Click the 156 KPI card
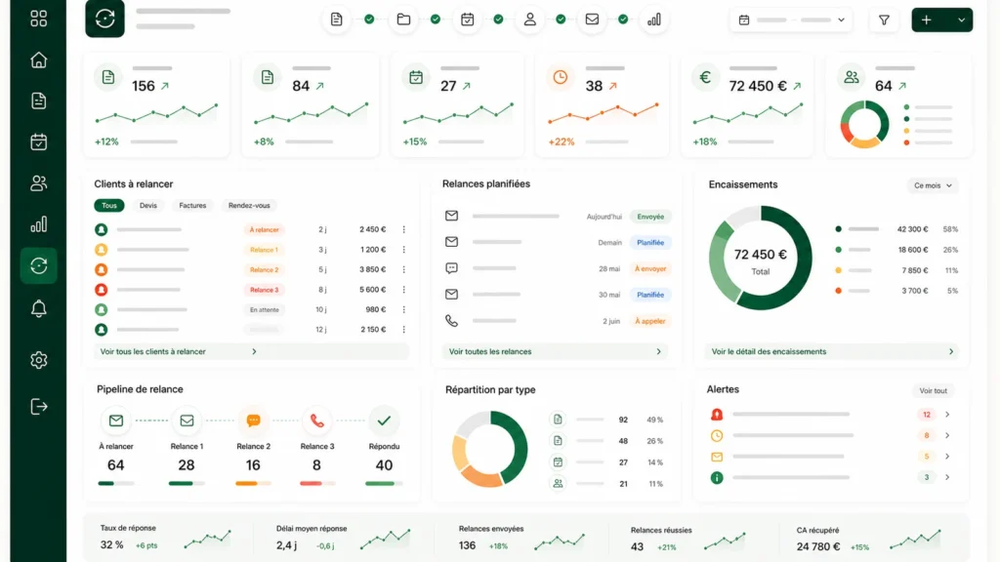Screen dimensions: 1000x562 (156, 105)
